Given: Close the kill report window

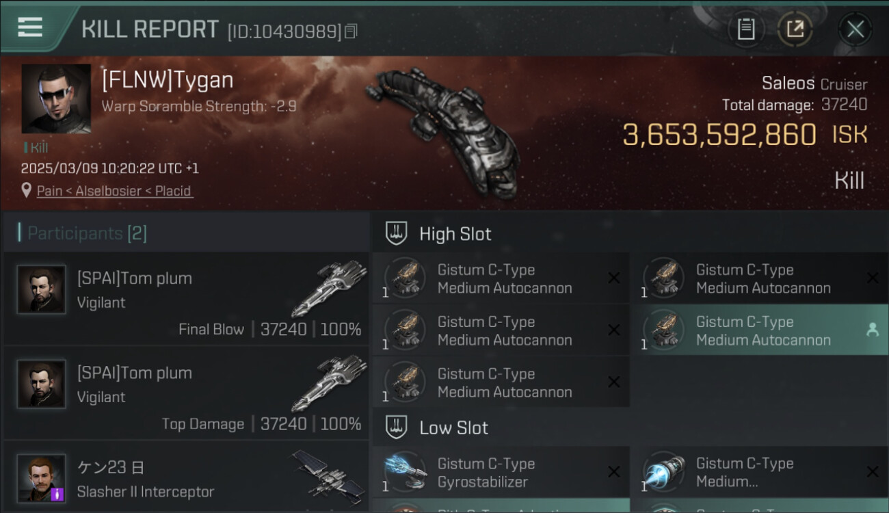Looking at the screenshot, I should [855, 29].
